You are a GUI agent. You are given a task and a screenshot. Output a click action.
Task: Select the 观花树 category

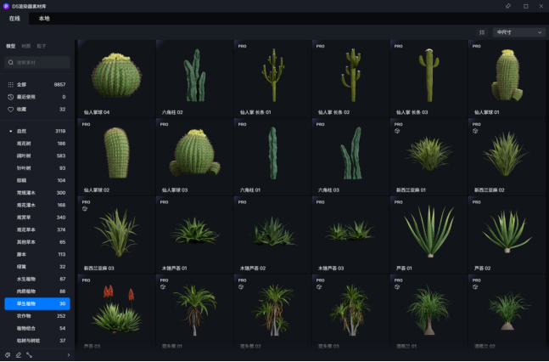37,144
